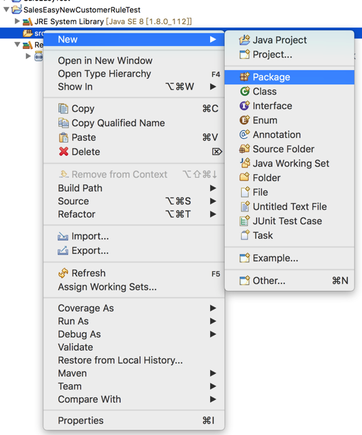Pick the Refresh icon entry
362x435 pixels.
click(63, 273)
